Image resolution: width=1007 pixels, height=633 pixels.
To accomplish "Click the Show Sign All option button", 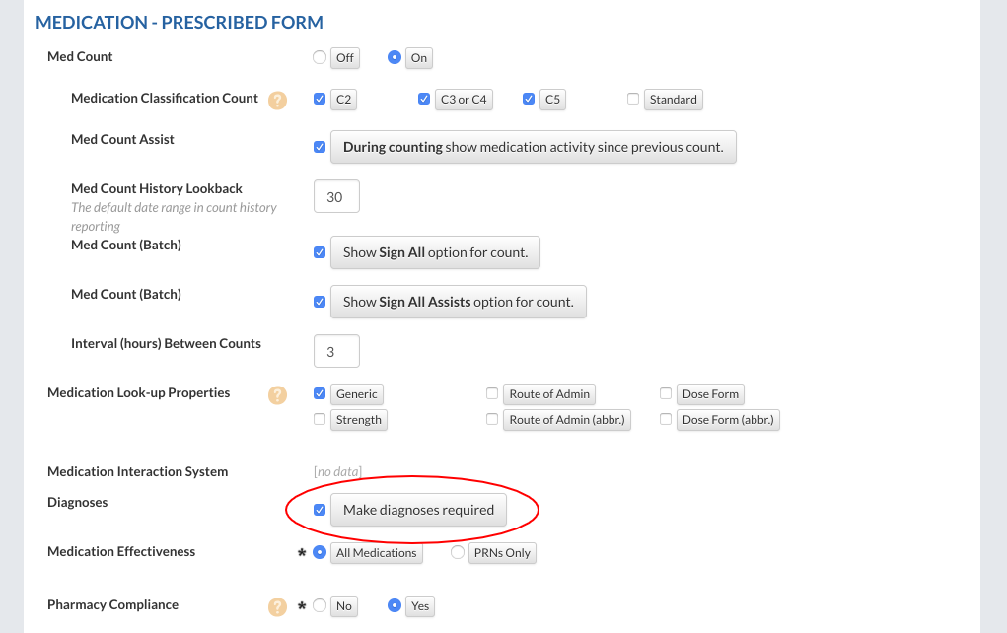I will coord(435,252).
